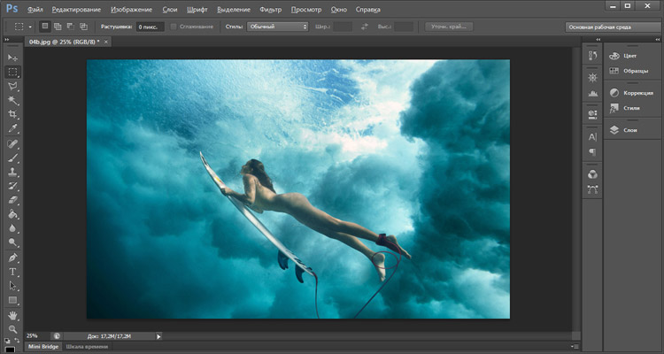Select the Clone Stamp tool

click(12, 173)
